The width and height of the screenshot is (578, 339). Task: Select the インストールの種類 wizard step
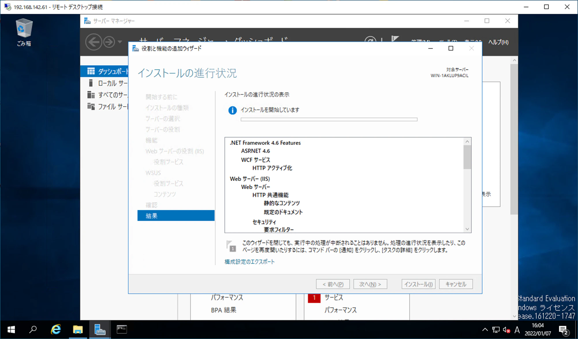[167, 108]
